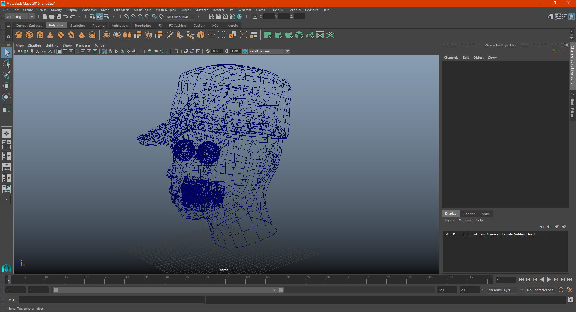The image size is (576, 312).
Task: Open the Layers menu in layer editor
Action: (449, 220)
